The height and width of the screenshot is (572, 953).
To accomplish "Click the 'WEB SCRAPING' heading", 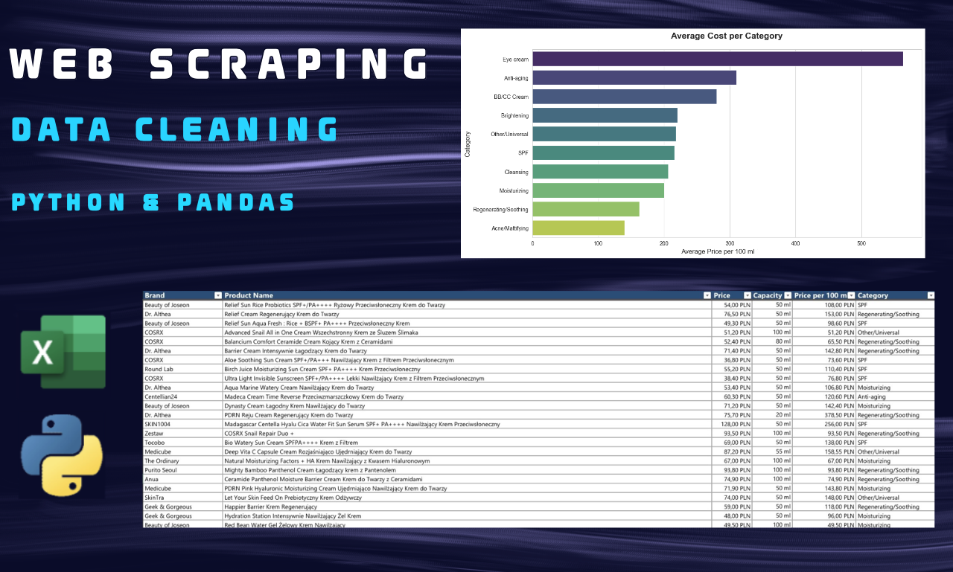I will click(220, 64).
